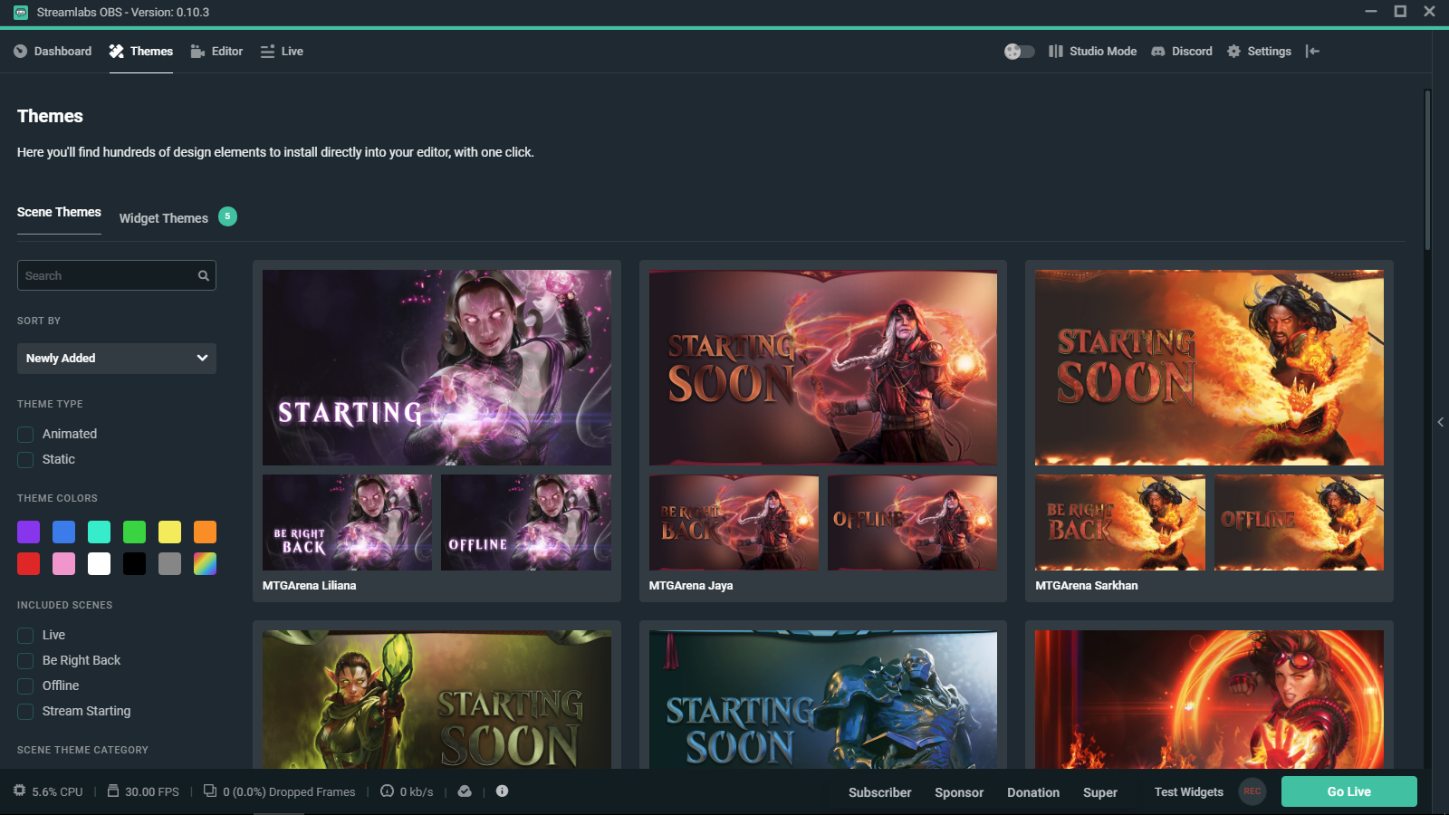1449x815 pixels.
Task: Open the green elf Starting Soon theme
Action: click(437, 699)
